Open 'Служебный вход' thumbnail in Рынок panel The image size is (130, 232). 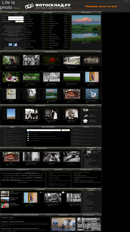click(31, 157)
